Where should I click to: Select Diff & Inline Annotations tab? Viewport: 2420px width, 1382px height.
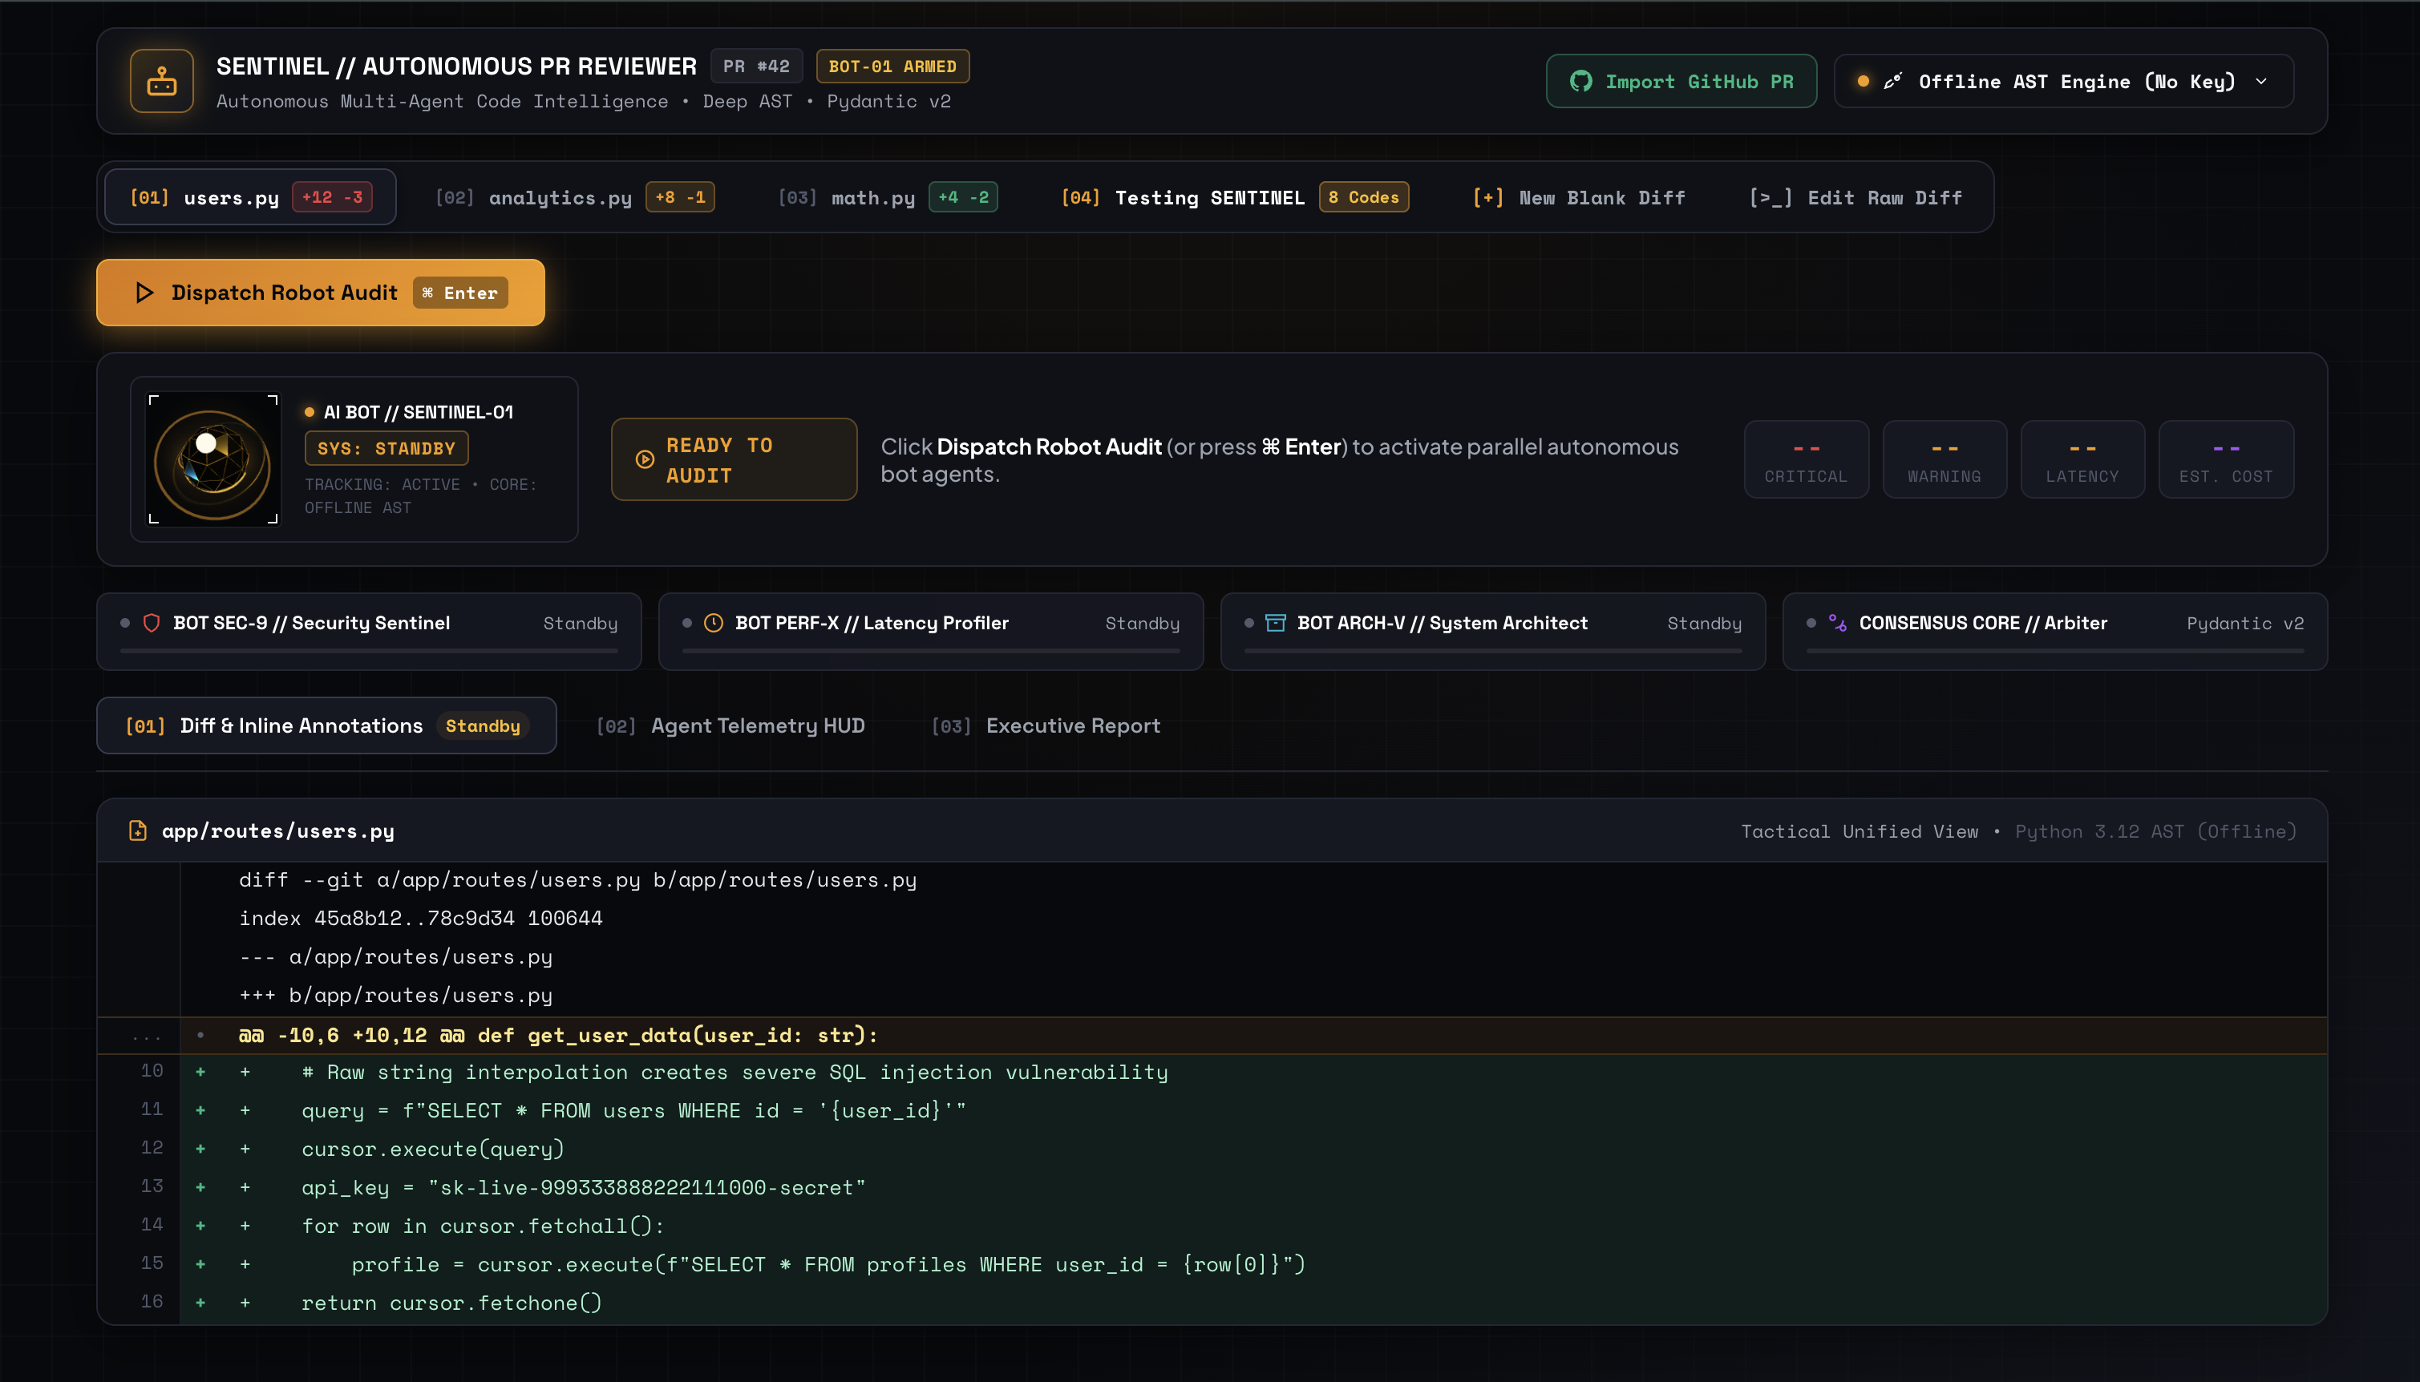326,726
